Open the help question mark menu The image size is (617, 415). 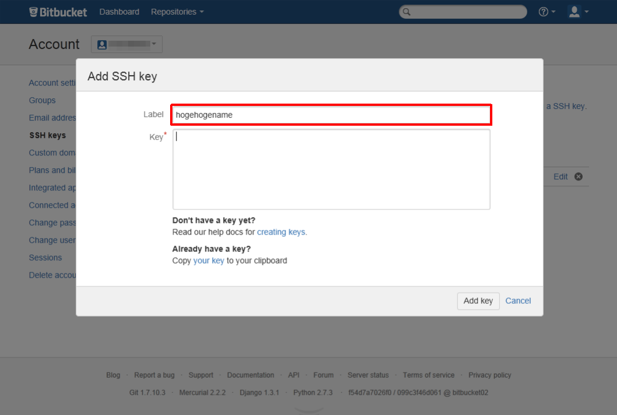[x=547, y=12]
